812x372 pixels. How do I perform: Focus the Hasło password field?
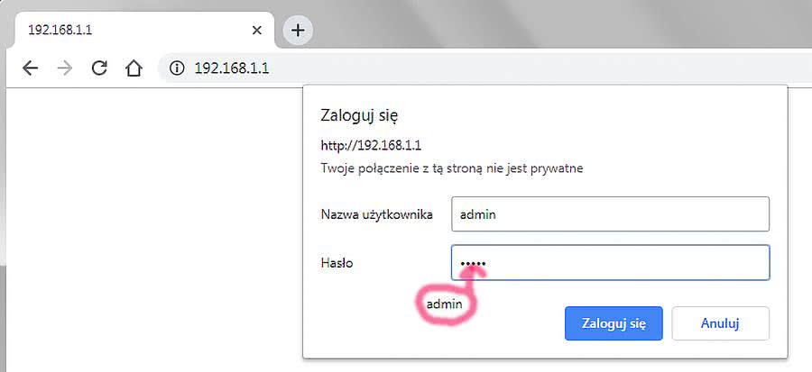[x=609, y=263]
